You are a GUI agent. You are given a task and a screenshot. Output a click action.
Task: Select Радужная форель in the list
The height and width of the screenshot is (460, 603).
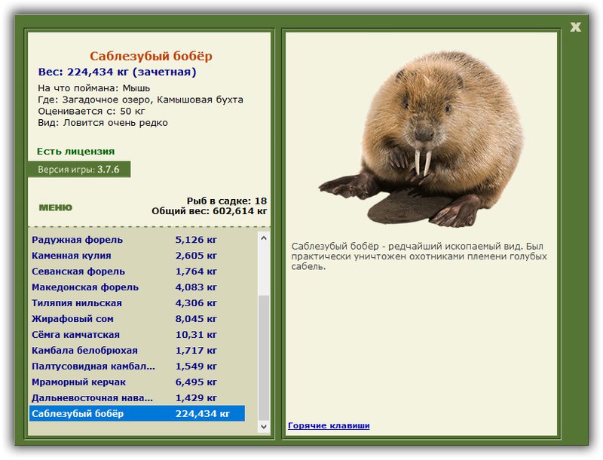pyautogui.click(x=137, y=240)
